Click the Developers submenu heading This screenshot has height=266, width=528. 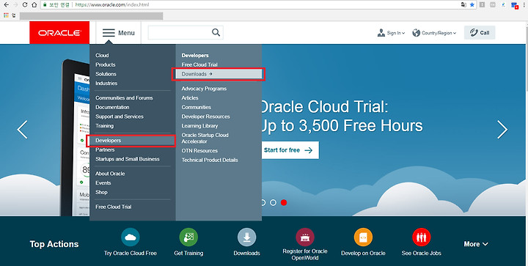click(195, 55)
